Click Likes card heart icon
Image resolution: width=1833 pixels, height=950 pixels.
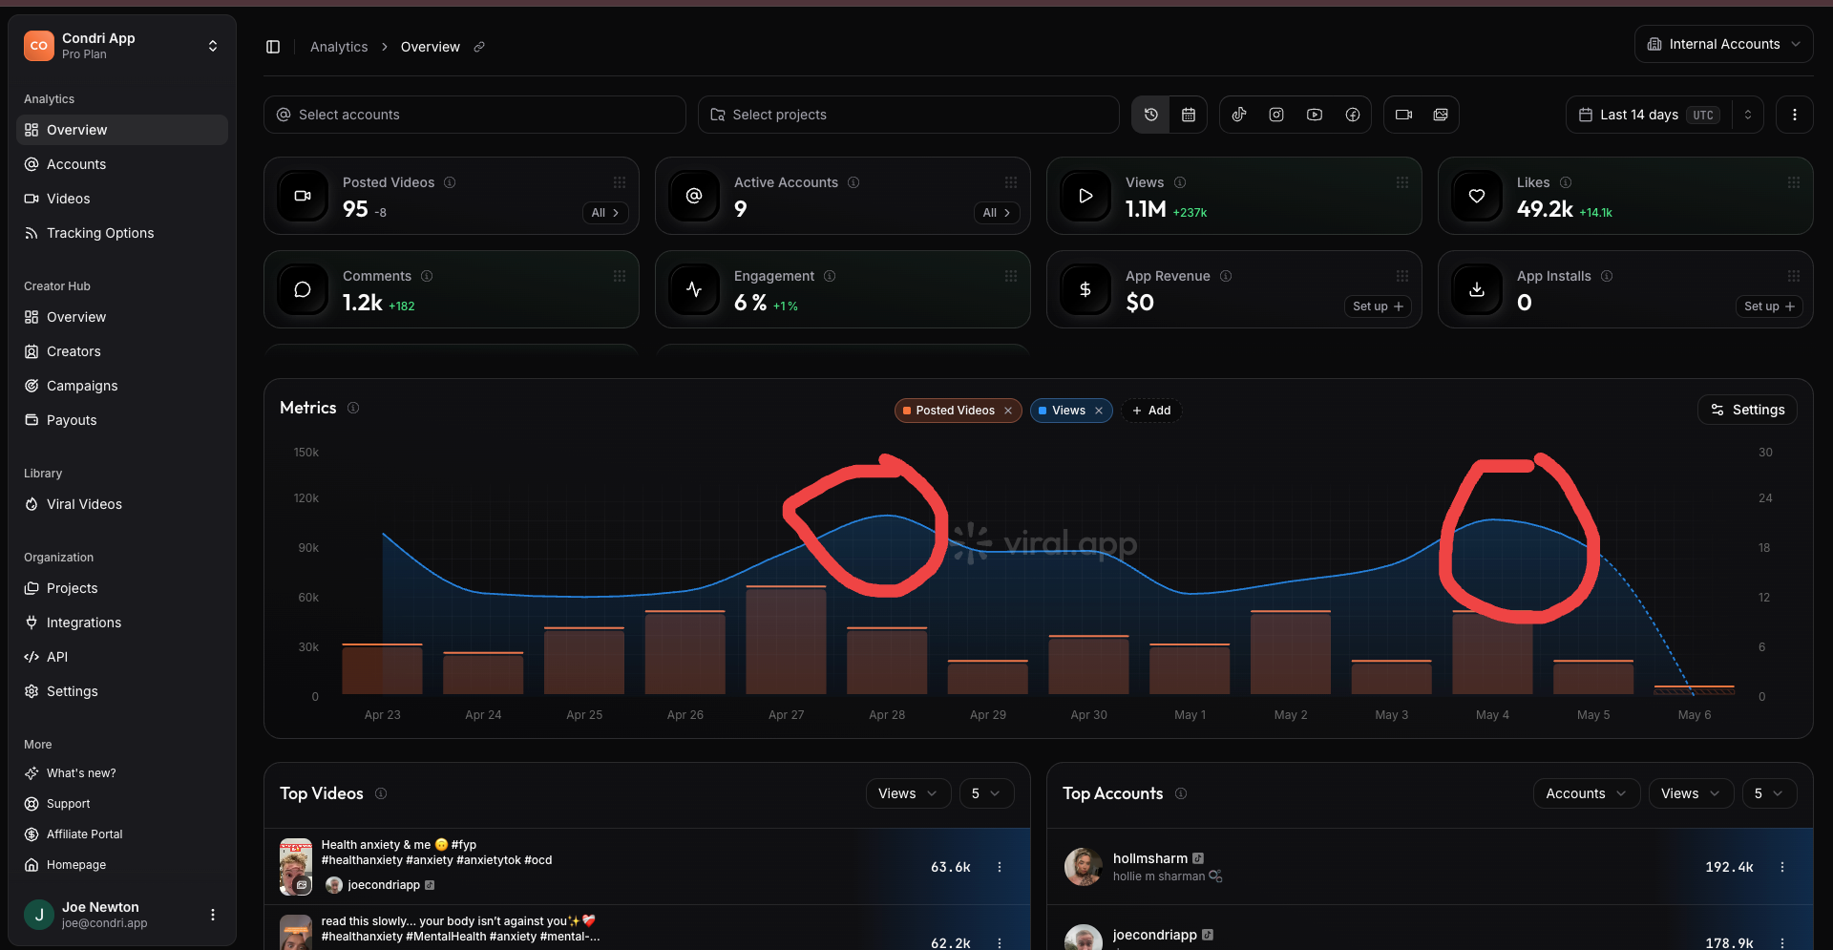pos(1477,196)
